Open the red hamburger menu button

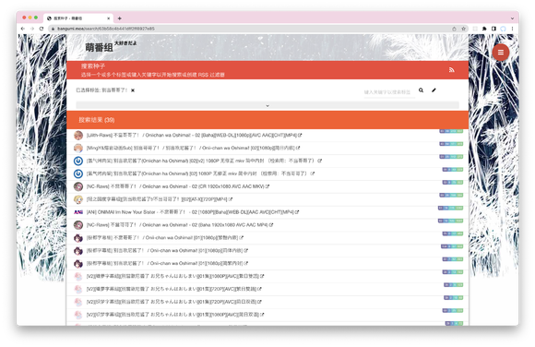[x=501, y=53]
